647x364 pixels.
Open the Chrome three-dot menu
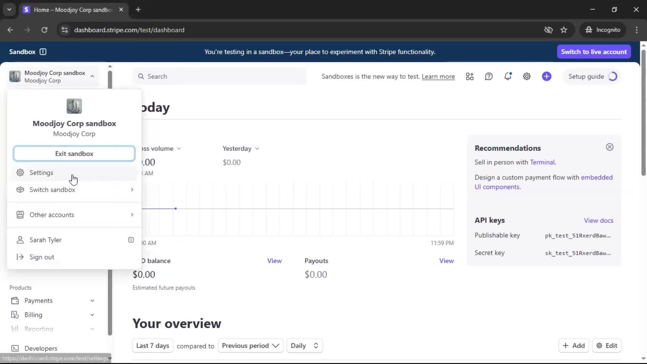coord(637,30)
